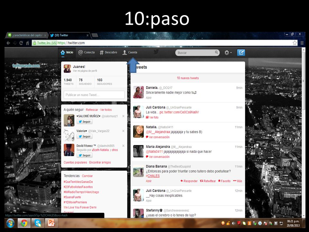309x232 pixels.
Task: Open Chrome's home page button
Action: click(x=28, y=43)
